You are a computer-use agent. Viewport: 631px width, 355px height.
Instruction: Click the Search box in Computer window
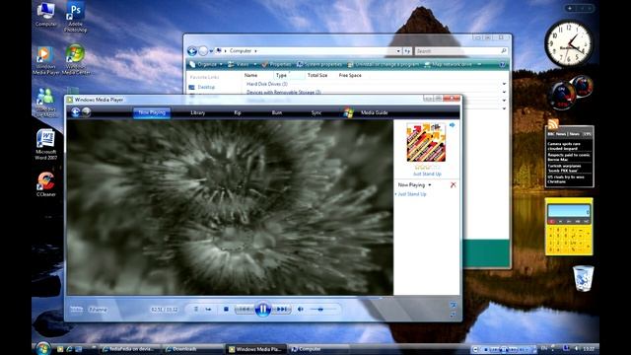(x=460, y=51)
